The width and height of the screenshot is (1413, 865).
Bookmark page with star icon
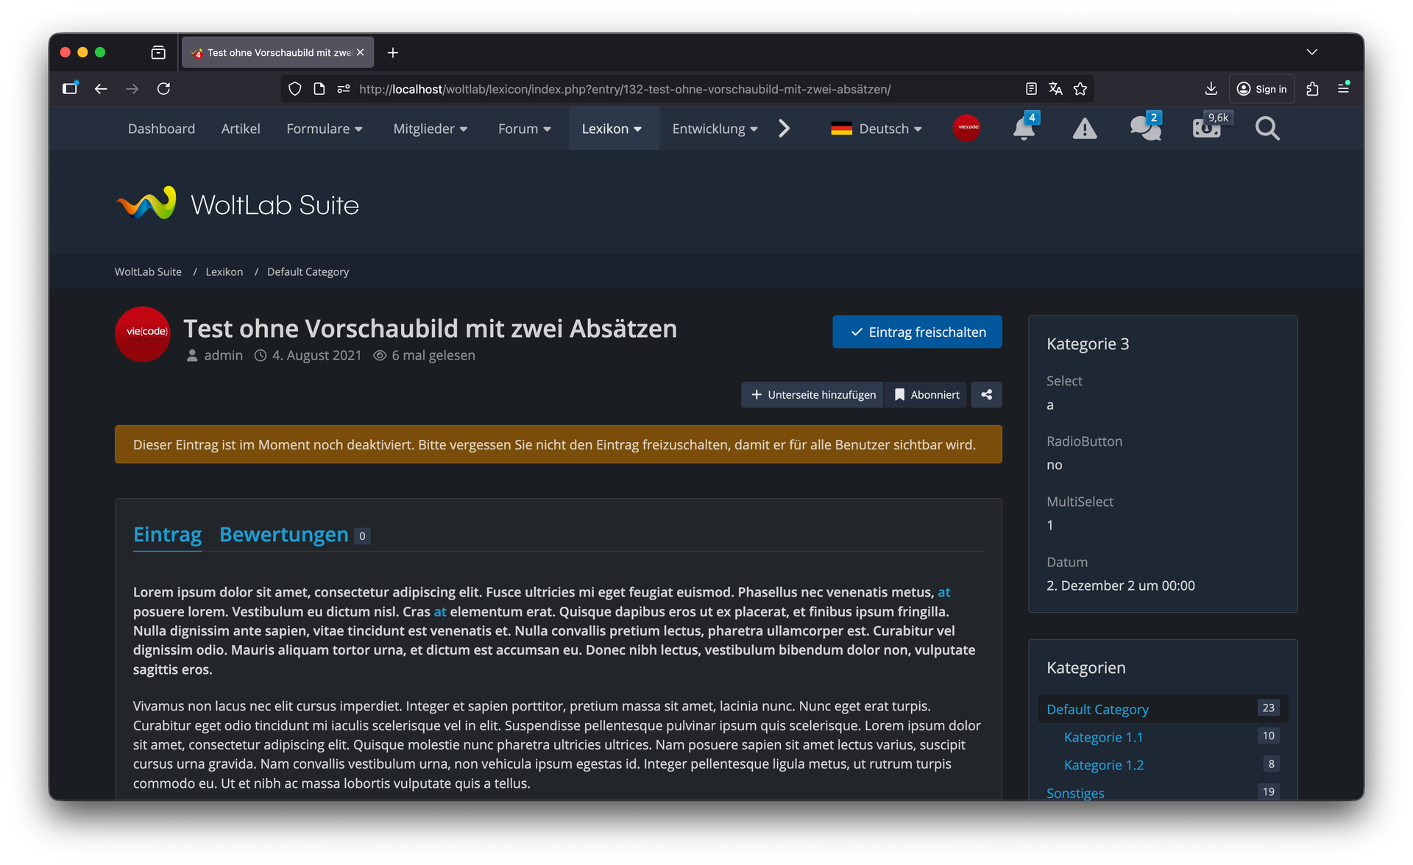pyautogui.click(x=1080, y=89)
